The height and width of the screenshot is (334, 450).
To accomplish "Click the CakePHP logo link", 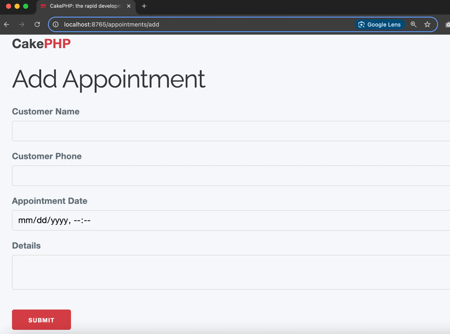I will pyautogui.click(x=41, y=44).
